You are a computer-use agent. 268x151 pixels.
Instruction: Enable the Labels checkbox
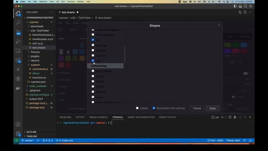[x=137, y=108]
